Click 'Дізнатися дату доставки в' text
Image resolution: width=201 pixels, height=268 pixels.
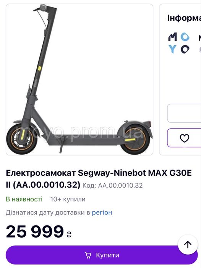coord(48,212)
